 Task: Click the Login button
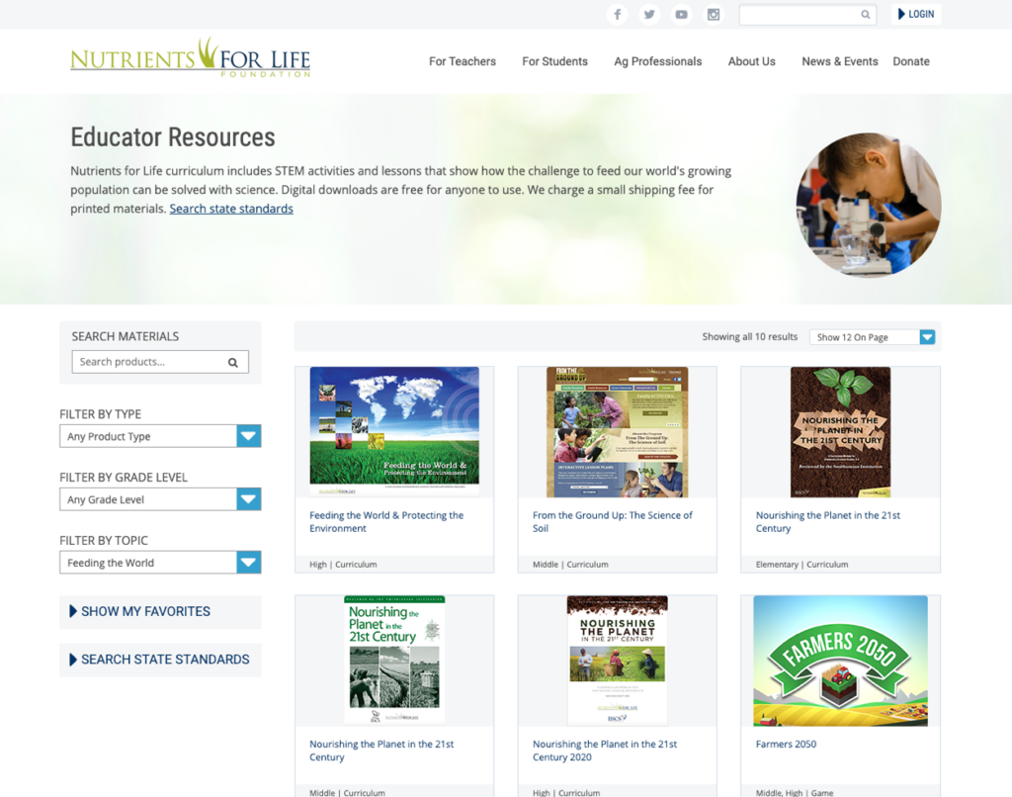pos(916,14)
